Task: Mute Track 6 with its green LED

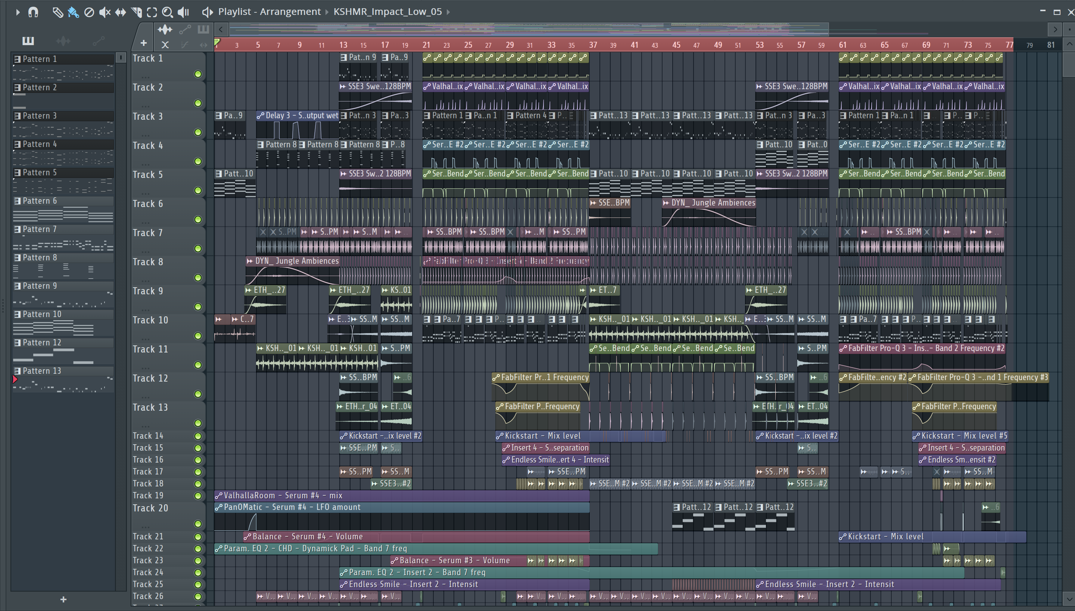Action: click(198, 219)
